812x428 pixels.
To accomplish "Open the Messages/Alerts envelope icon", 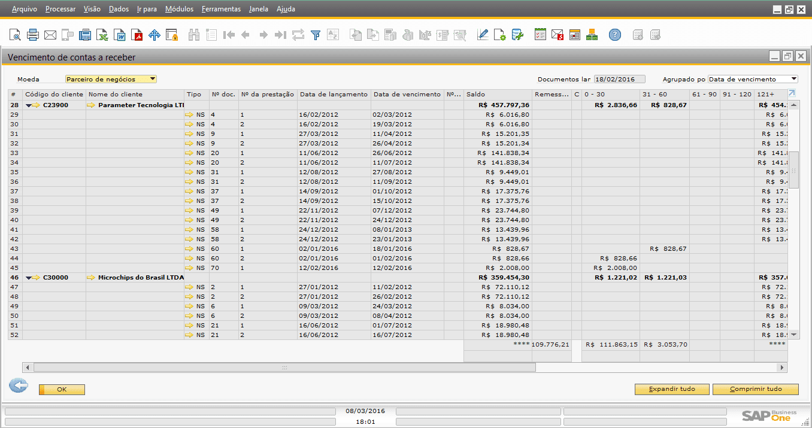I will pyautogui.click(x=558, y=35).
